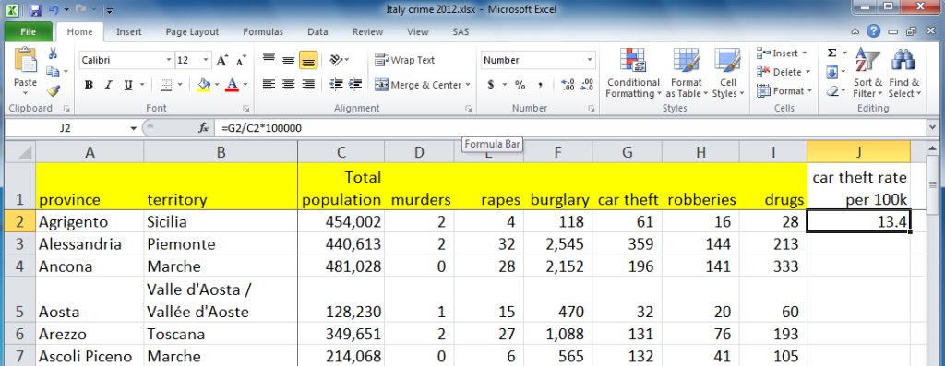Open the File menu button

[x=29, y=32]
